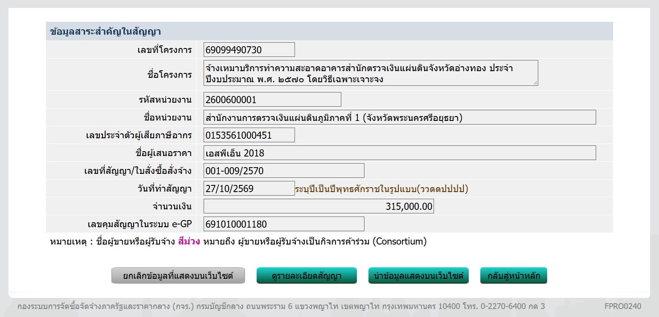Open contract details with ดูรายละเอียดสัญญา button
This screenshot has width=659, height=317.
(x=307, y=276)
